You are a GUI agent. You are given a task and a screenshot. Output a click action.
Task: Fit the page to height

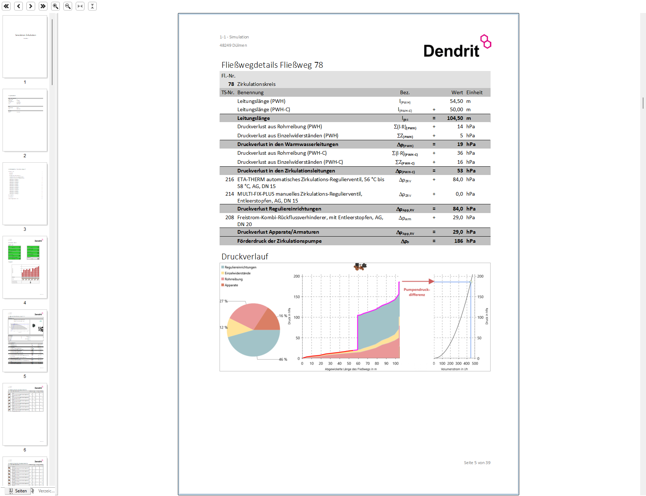point(92,6)
